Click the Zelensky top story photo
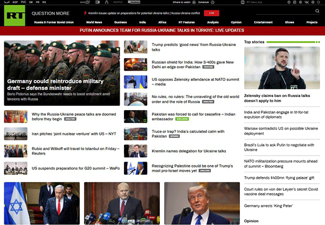Image resolution: width=325 pixels, height=225 pixels. pyautogui.click(x=282, y=68)
